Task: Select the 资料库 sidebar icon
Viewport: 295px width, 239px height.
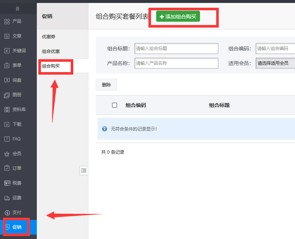Action: click(x=17, y=110)
